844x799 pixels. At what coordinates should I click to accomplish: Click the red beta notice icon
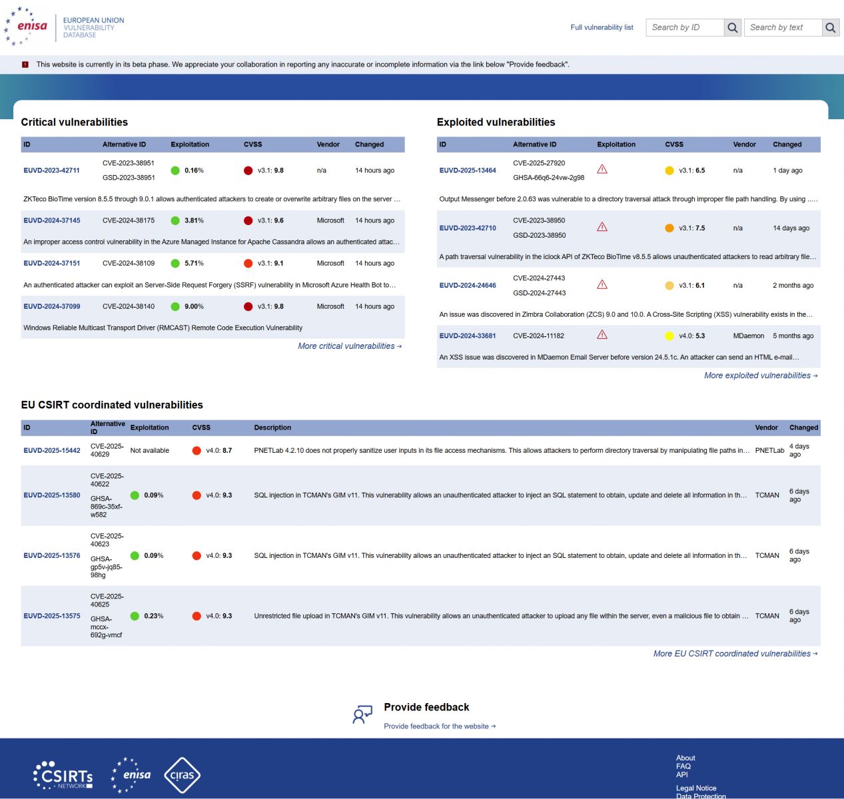click(x=25, y=65)
